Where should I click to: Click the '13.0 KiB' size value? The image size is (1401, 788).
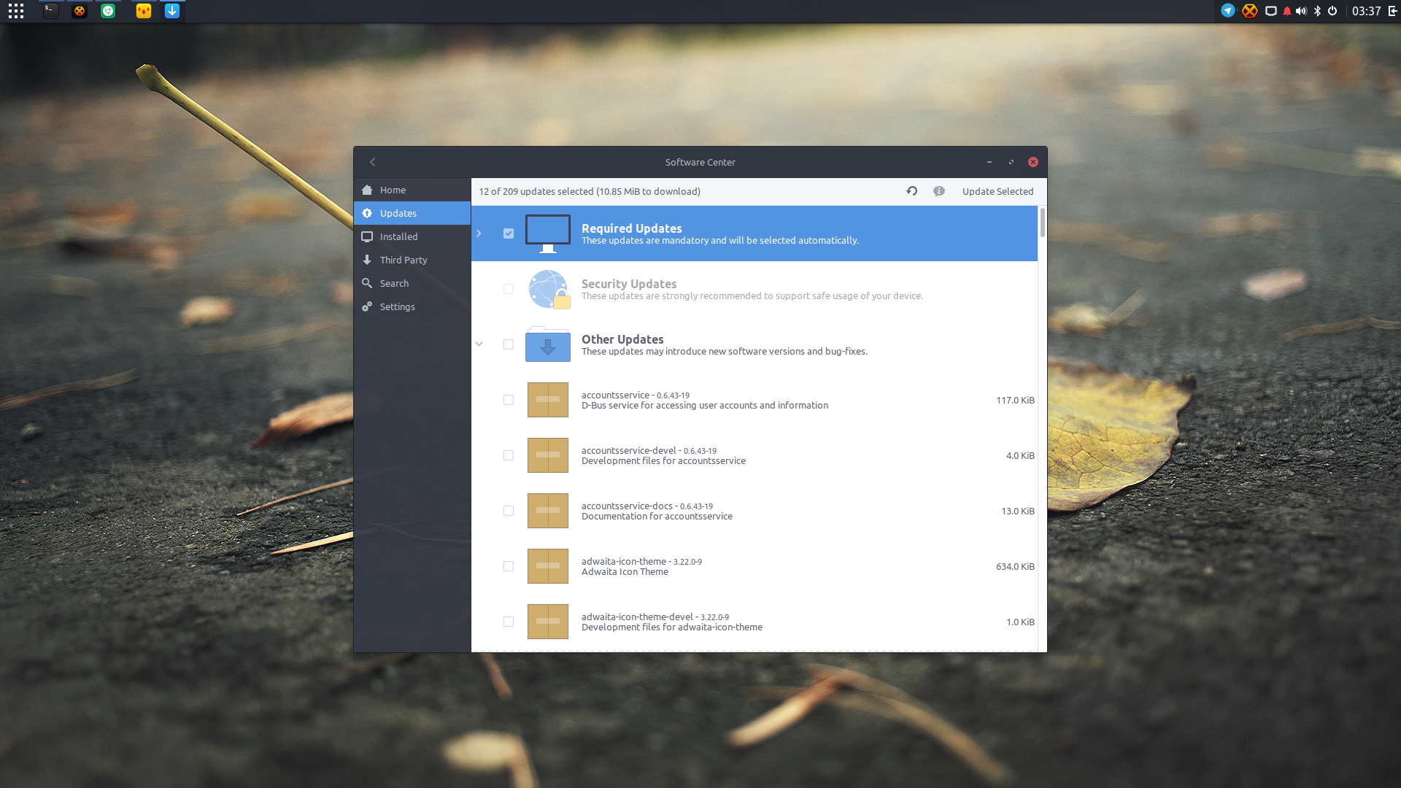click(1018, 511)
